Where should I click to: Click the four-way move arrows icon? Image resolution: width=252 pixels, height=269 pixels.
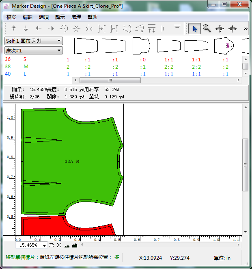pos(220,28)
